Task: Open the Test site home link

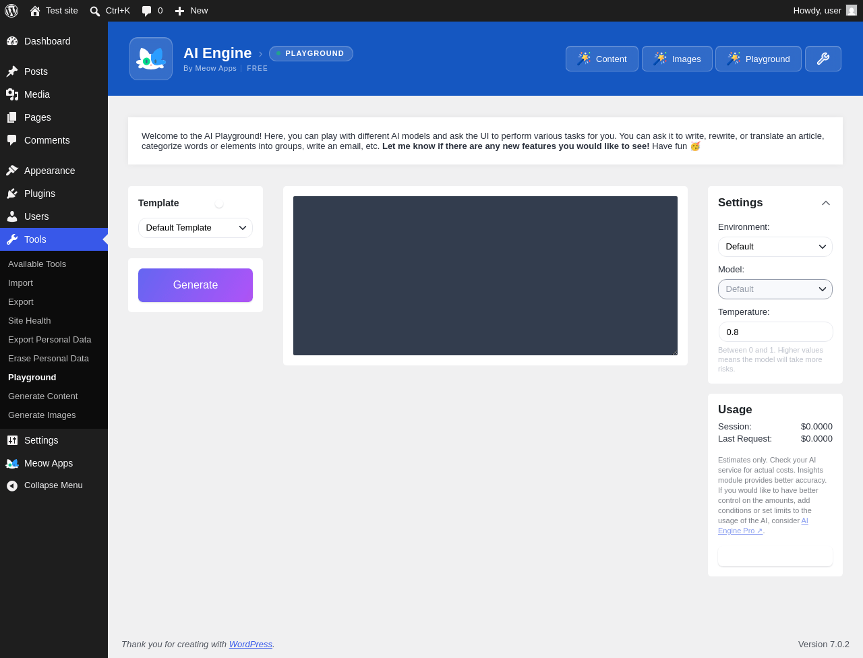Action: click(x=54, y=11)
